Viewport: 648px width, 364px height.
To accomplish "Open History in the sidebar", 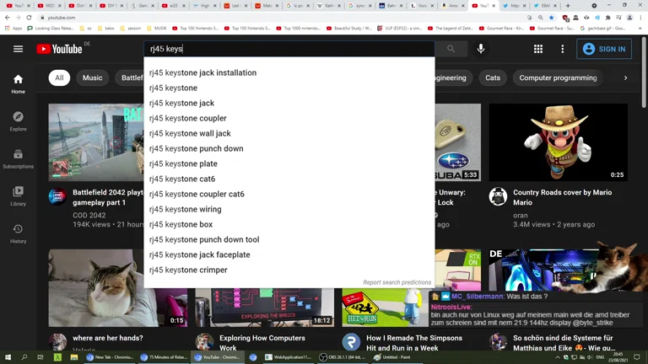I will (18, 233).
